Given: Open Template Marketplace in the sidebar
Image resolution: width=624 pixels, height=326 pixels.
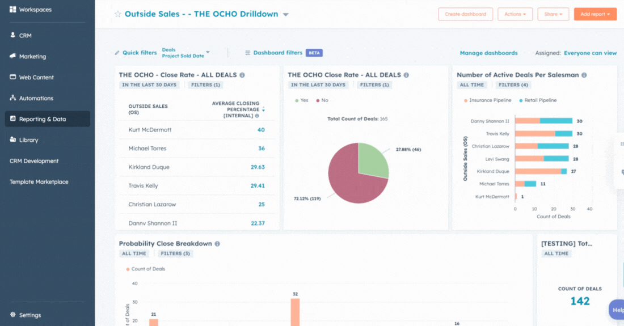Looking at the screenshot, I should 39,181.
